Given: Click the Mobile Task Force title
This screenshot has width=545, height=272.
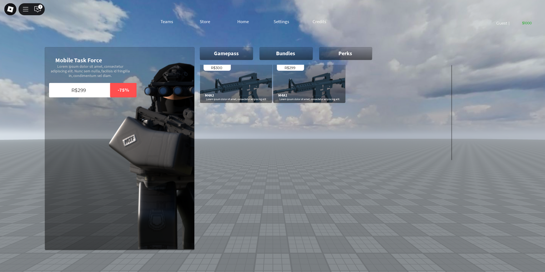Looking at the screenshot, I should coord(79,60).
